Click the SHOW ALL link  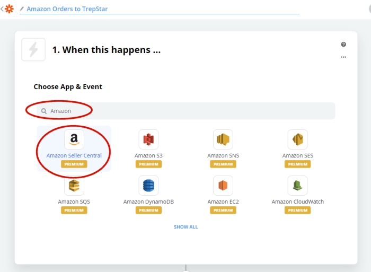pyautogui.click(x=185, y=227)
